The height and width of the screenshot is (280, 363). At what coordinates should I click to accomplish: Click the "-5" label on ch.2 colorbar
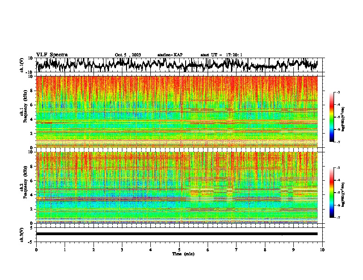pyautogui.click(x=338, y=193)
